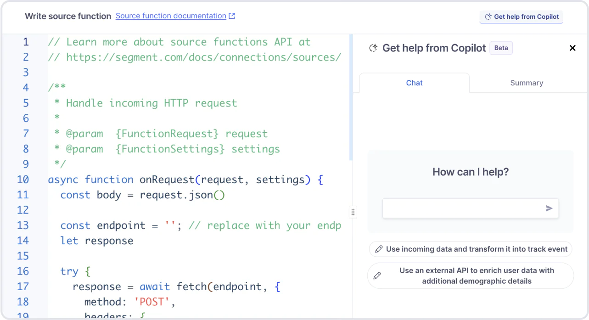This screenshot has height=320, width=589.
Task: Click the external-link icon beside documentation link
Action: point(231,16)
